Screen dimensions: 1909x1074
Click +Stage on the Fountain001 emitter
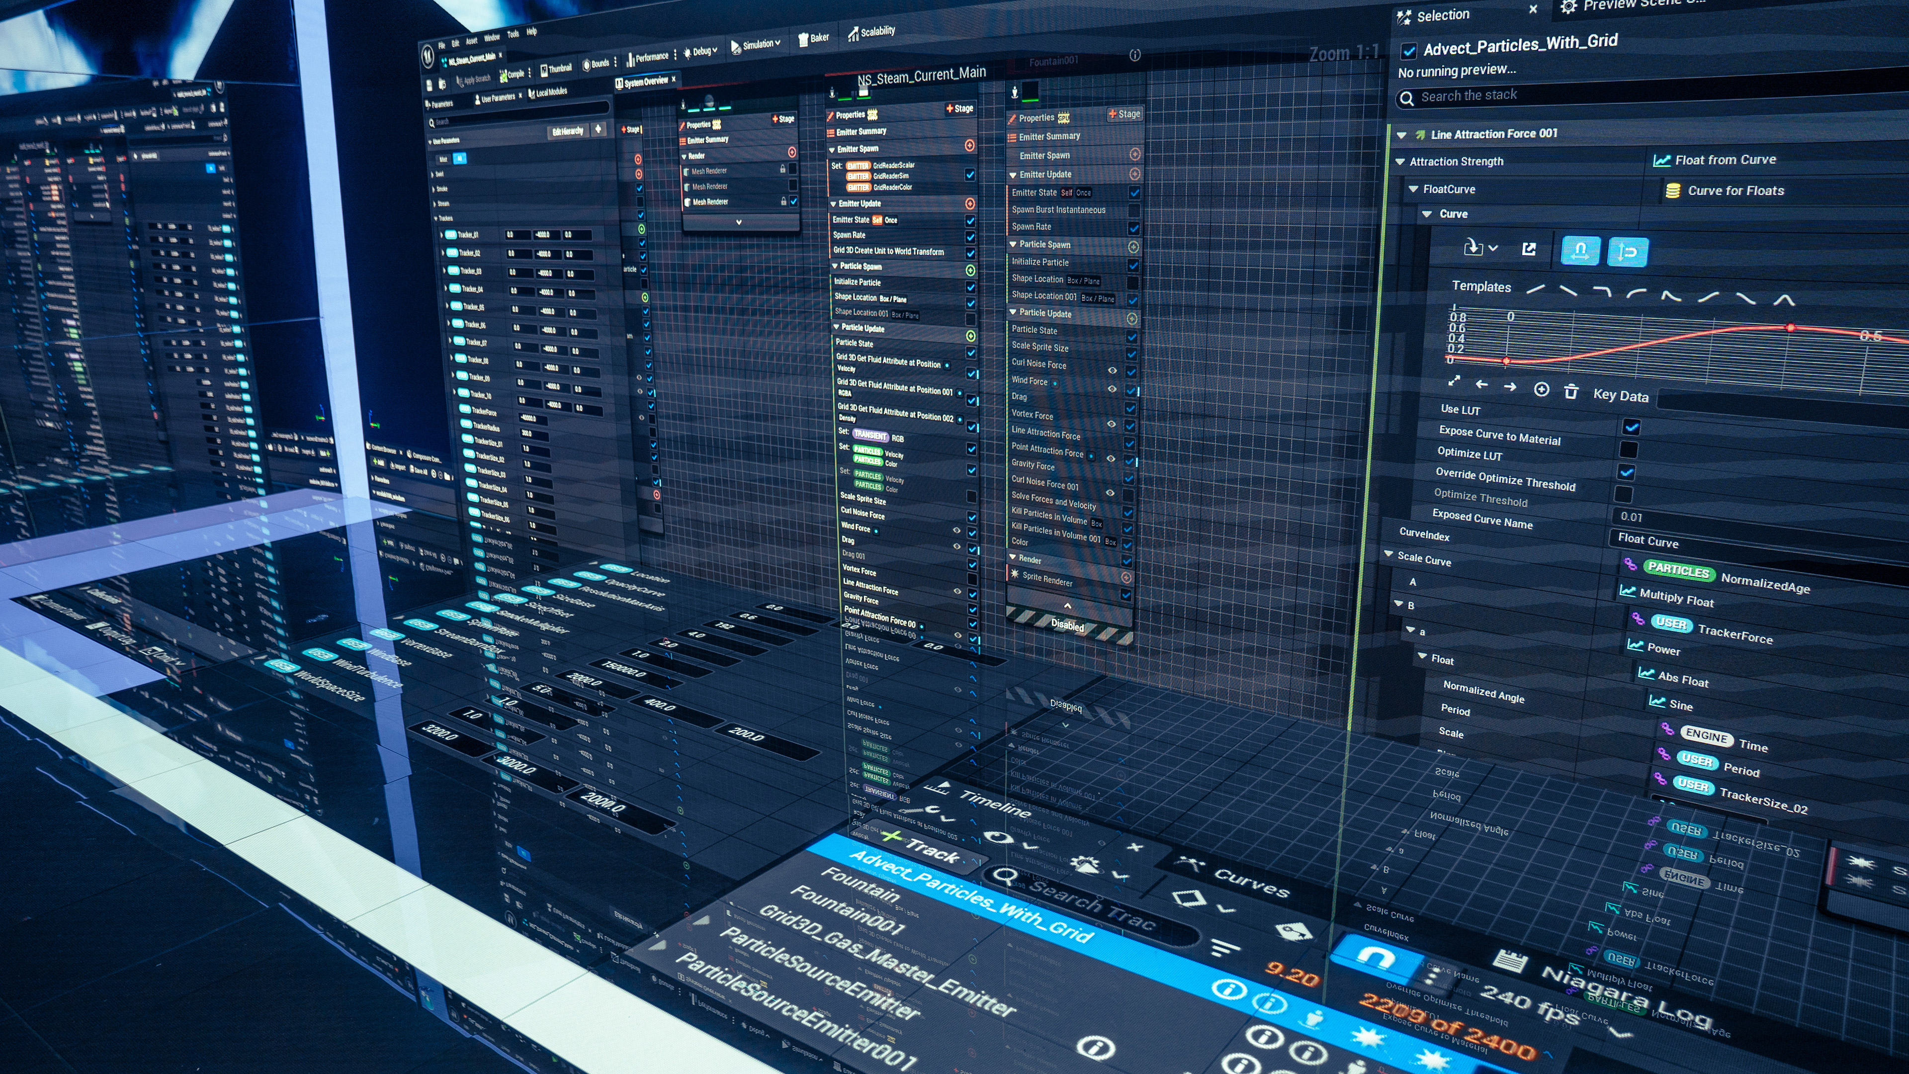pyautogui.click(x=1124, y=114)
